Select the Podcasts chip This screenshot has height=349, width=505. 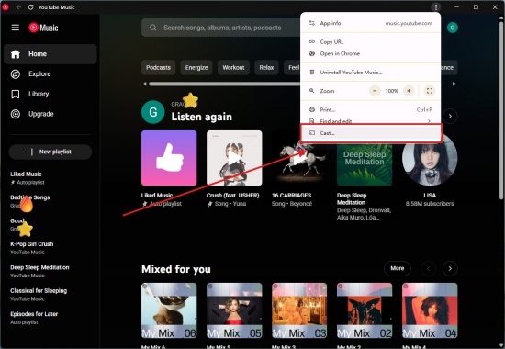click(x=158, y=67)
